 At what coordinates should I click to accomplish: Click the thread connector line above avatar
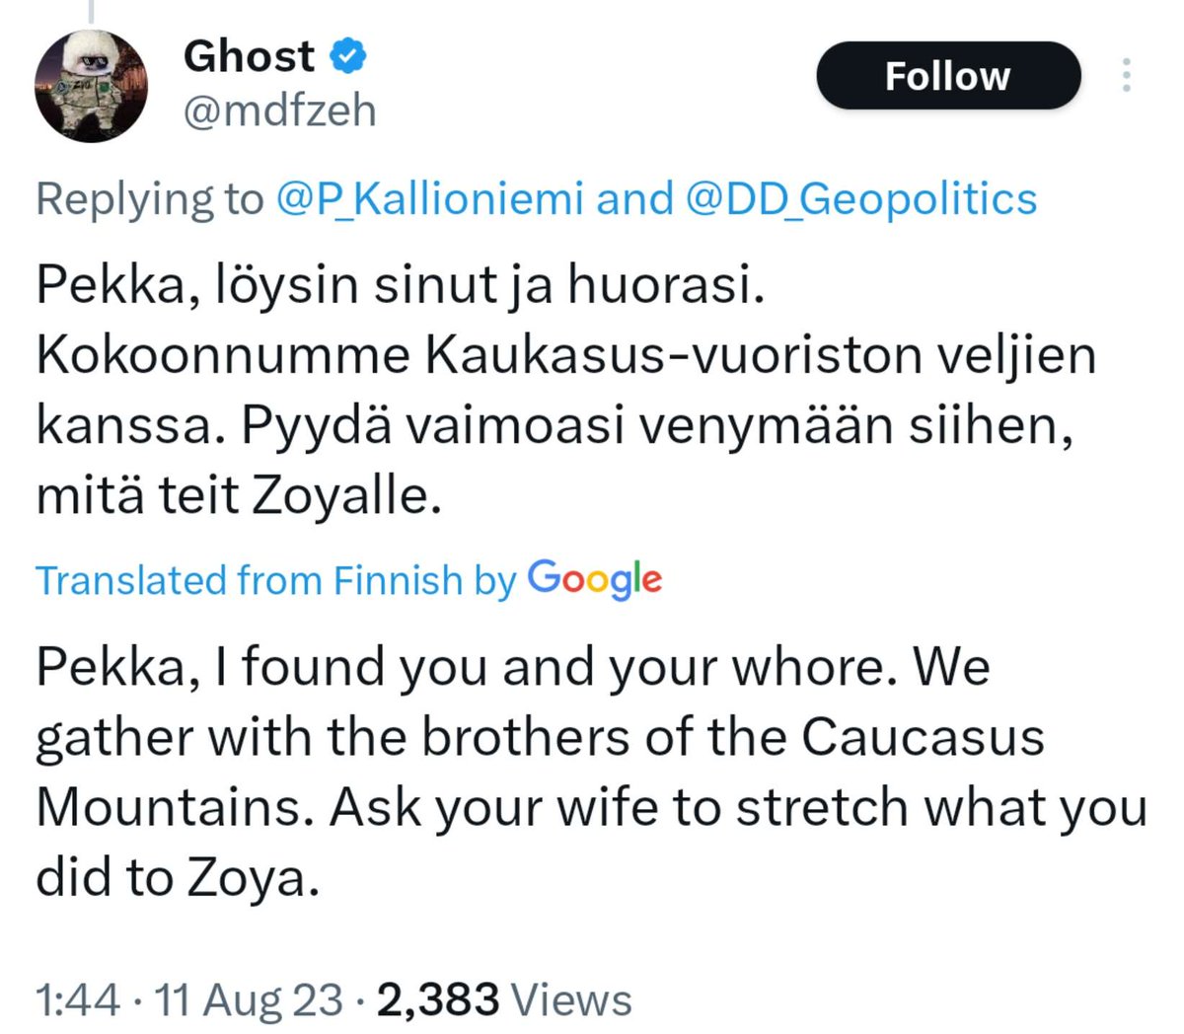[92, 11]
